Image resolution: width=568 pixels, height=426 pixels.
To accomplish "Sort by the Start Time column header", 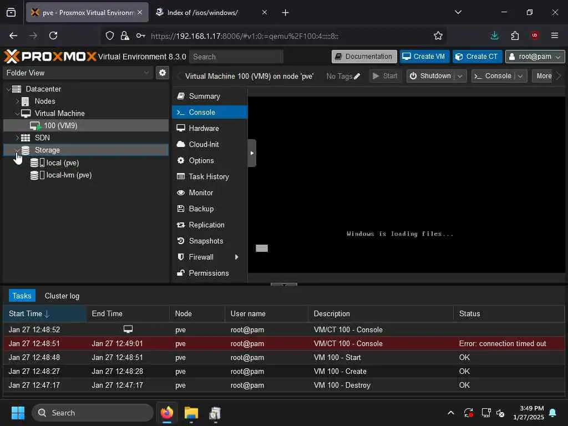I will point(44,314).
